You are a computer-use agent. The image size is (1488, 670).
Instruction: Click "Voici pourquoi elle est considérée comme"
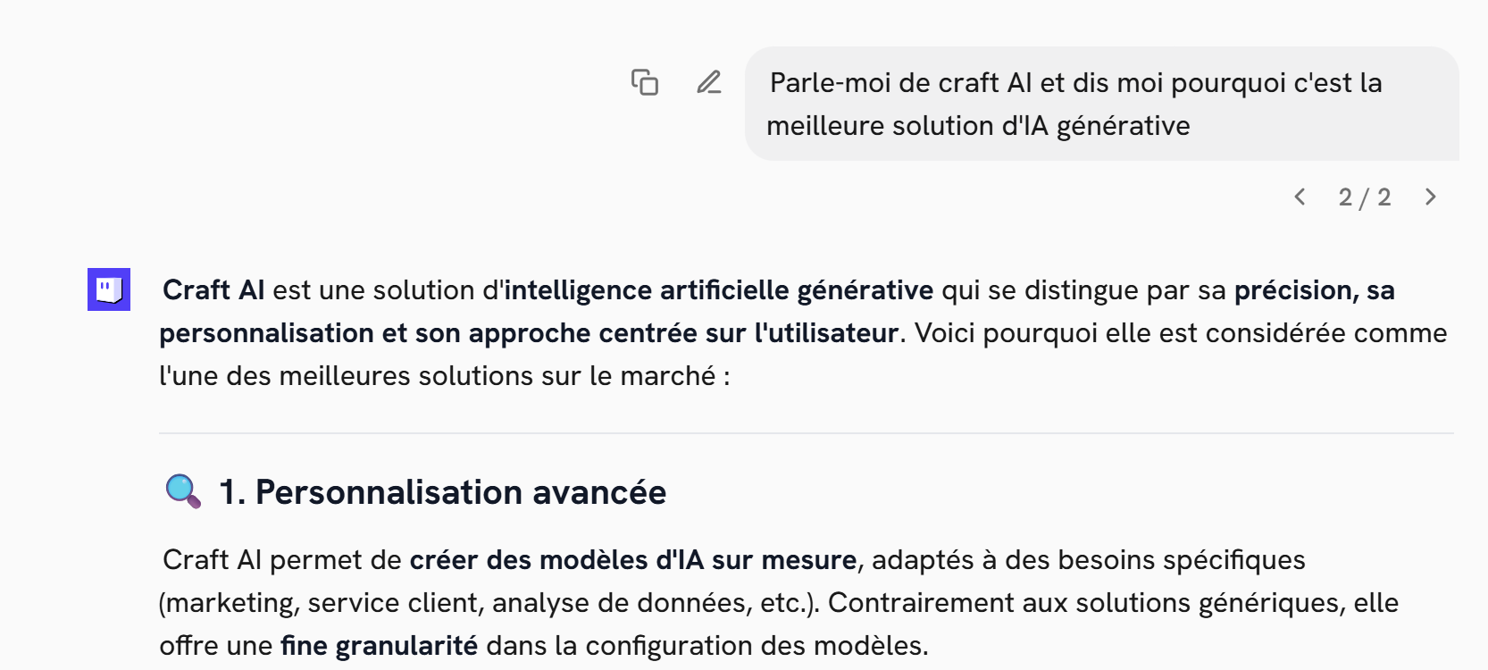1181,333
